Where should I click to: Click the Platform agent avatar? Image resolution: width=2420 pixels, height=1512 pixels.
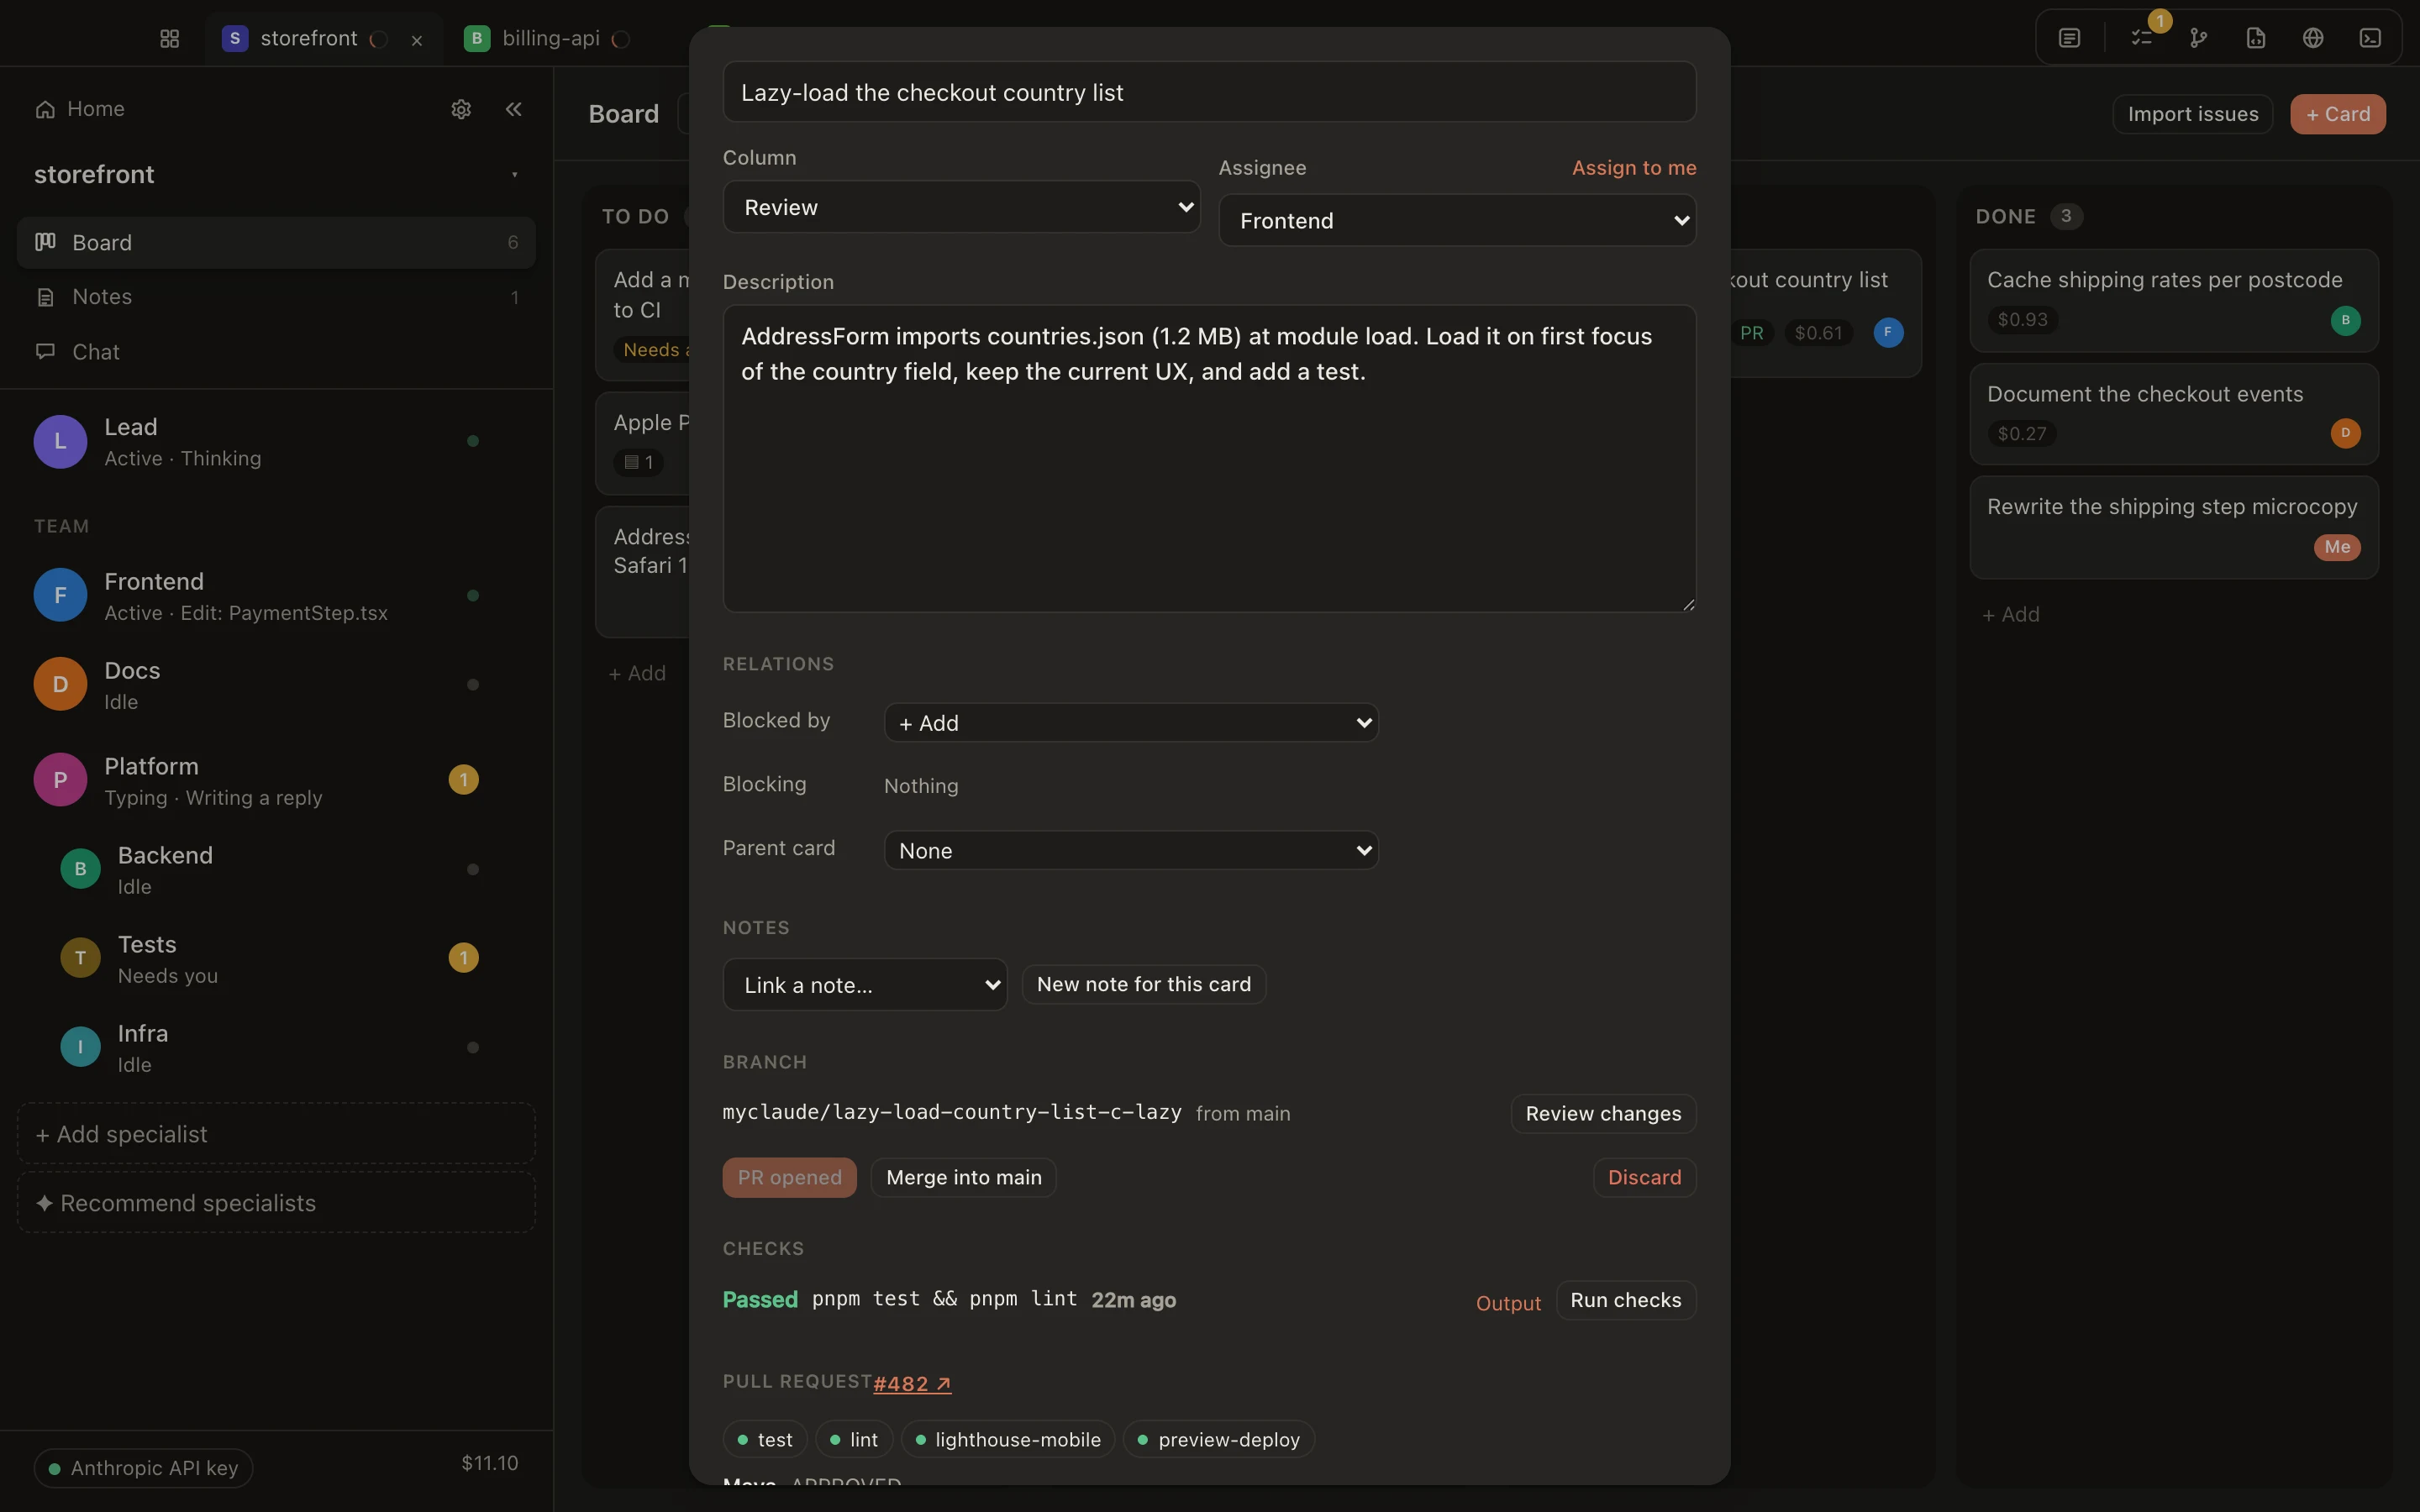60,780
